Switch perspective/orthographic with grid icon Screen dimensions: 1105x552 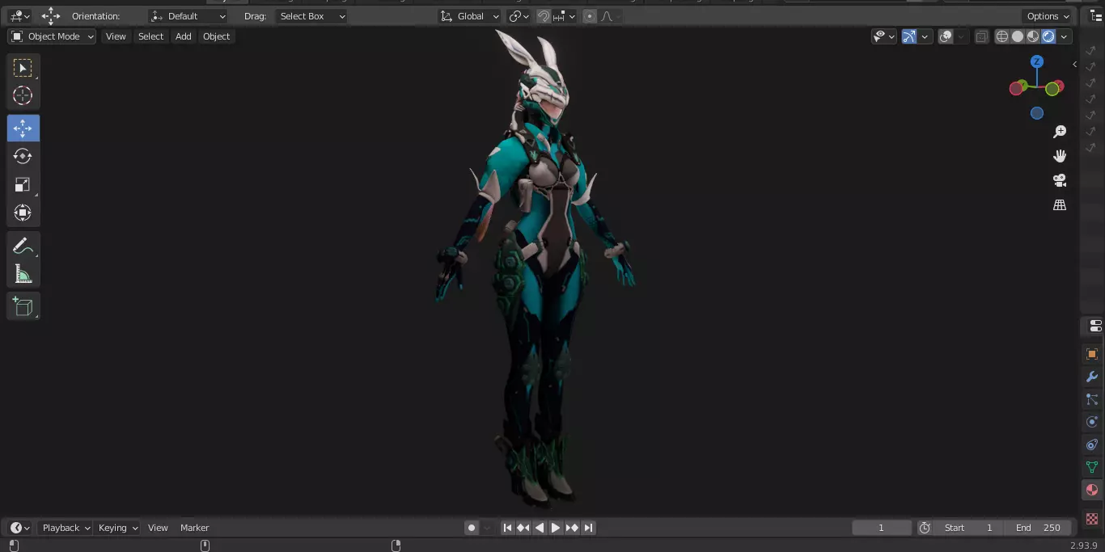click(x=1060, y=205)
